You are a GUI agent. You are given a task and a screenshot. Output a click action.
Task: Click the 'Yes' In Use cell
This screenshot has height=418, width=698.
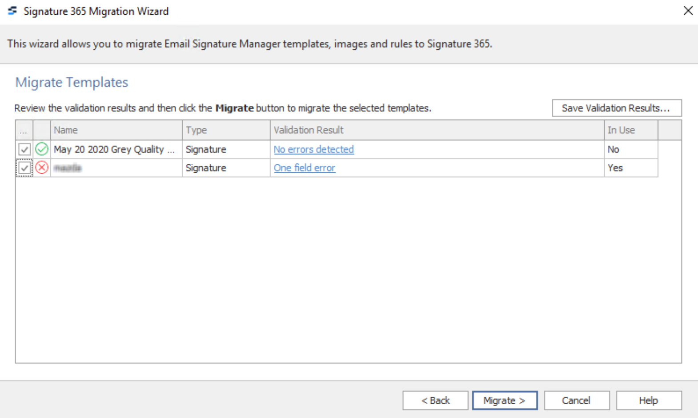(x=631, y=168)
